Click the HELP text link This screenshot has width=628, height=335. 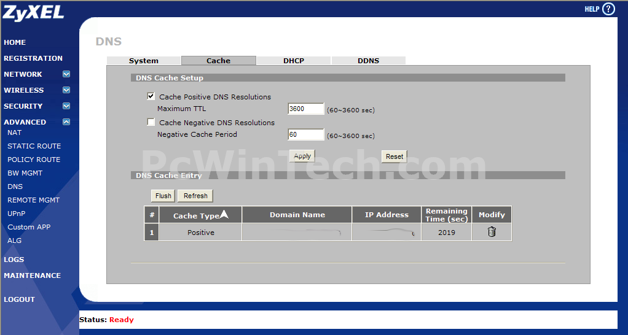[x=592, y=9]
